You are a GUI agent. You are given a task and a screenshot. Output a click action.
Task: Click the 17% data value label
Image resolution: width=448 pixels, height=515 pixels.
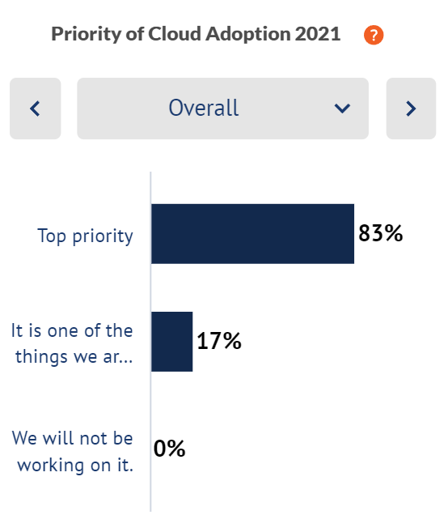[219, 341]
